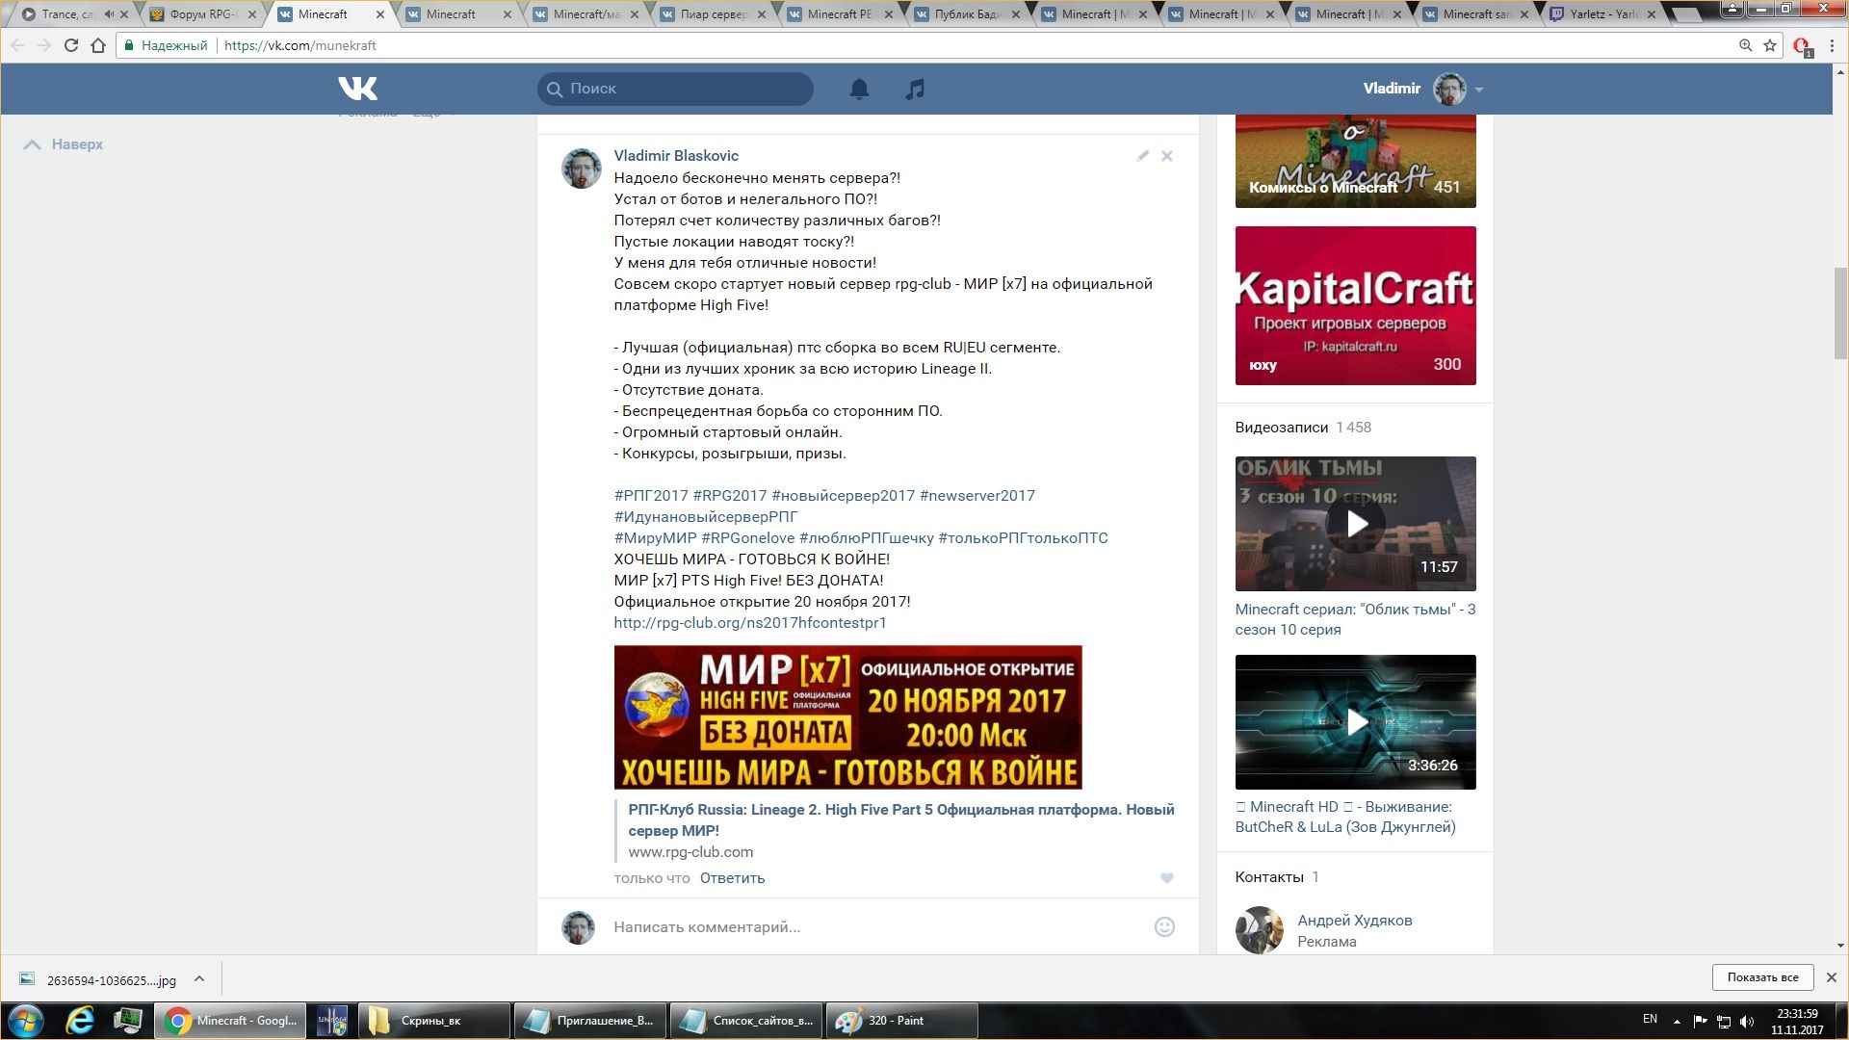Open the emoji smiley picker

(1164, 926)
